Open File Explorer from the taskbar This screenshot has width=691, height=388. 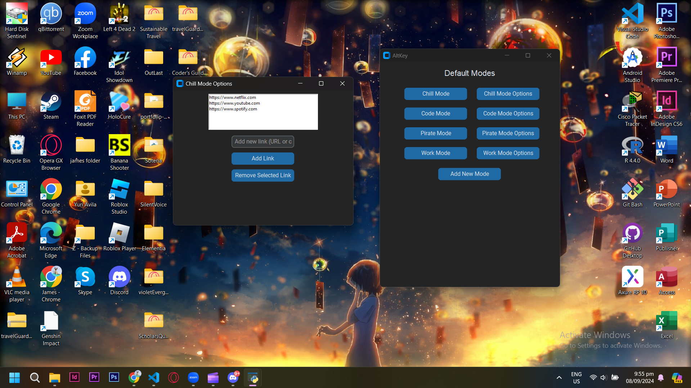point(54,378)
